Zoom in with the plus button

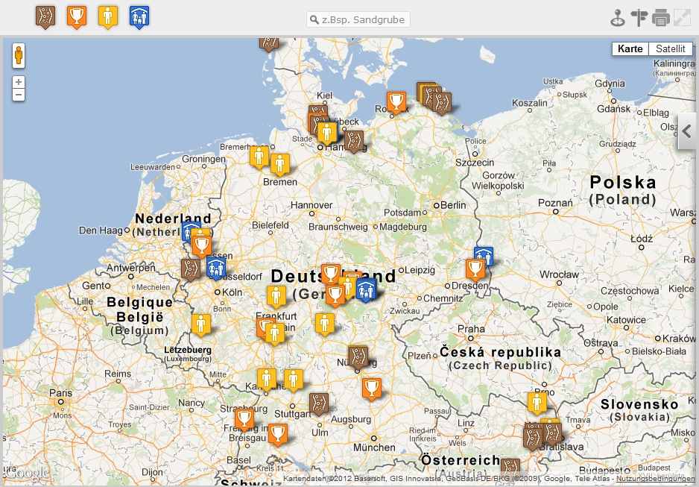(x=19, y=82)
